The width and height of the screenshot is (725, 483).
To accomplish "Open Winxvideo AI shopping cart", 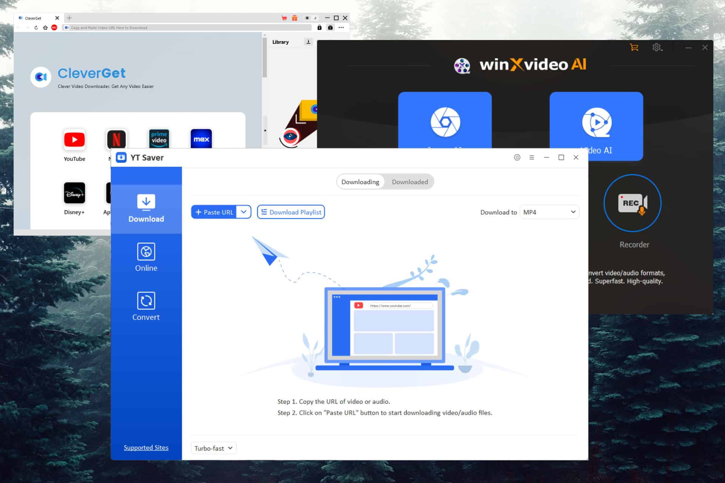I will (x=634, y=48).
